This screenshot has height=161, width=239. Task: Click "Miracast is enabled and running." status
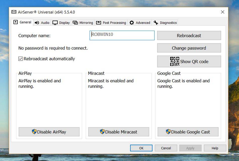point(111,84)
